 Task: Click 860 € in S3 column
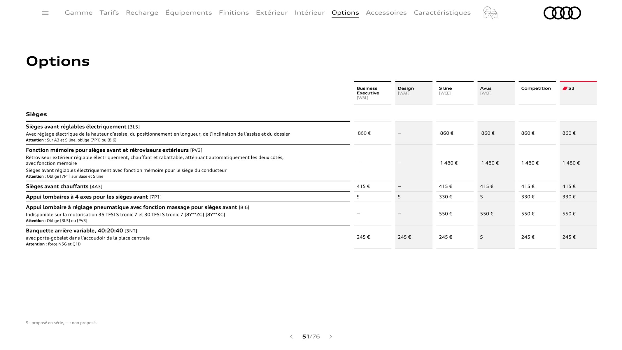pos(569,133)
